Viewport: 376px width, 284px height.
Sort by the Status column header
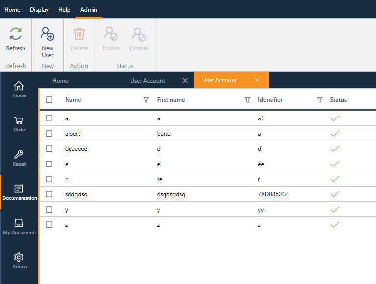338,100
